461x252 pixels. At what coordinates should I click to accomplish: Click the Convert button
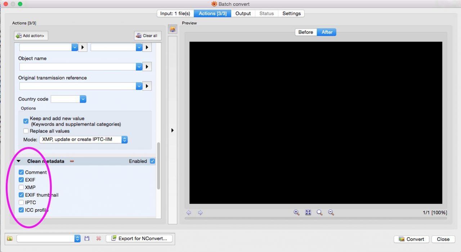(411, 239)
